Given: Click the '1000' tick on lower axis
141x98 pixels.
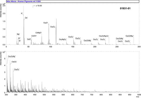Looking at the screenshot, I should (139, 95).
